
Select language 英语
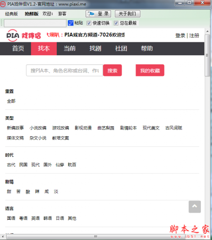[x=36, y=218]
